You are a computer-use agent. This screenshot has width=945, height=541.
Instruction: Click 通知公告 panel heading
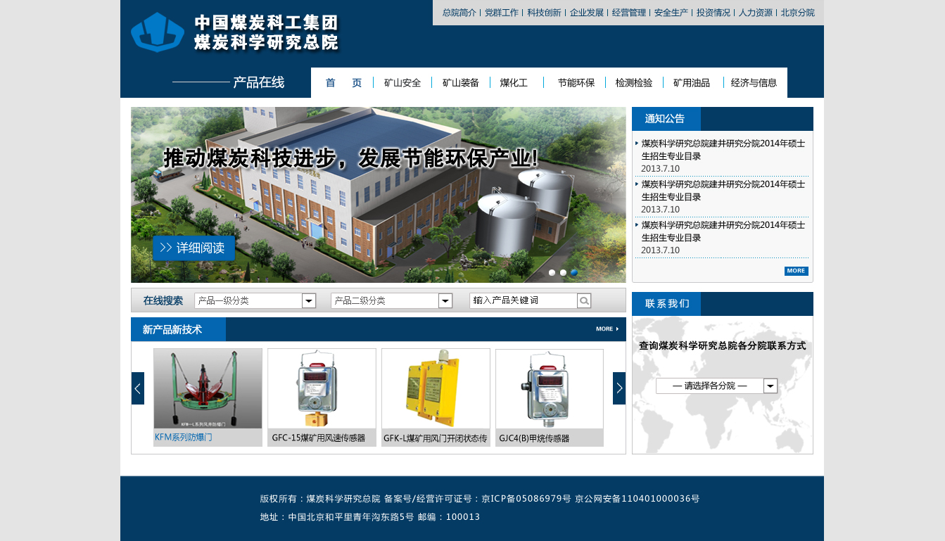pyautogui.click(x=665, y=119)
